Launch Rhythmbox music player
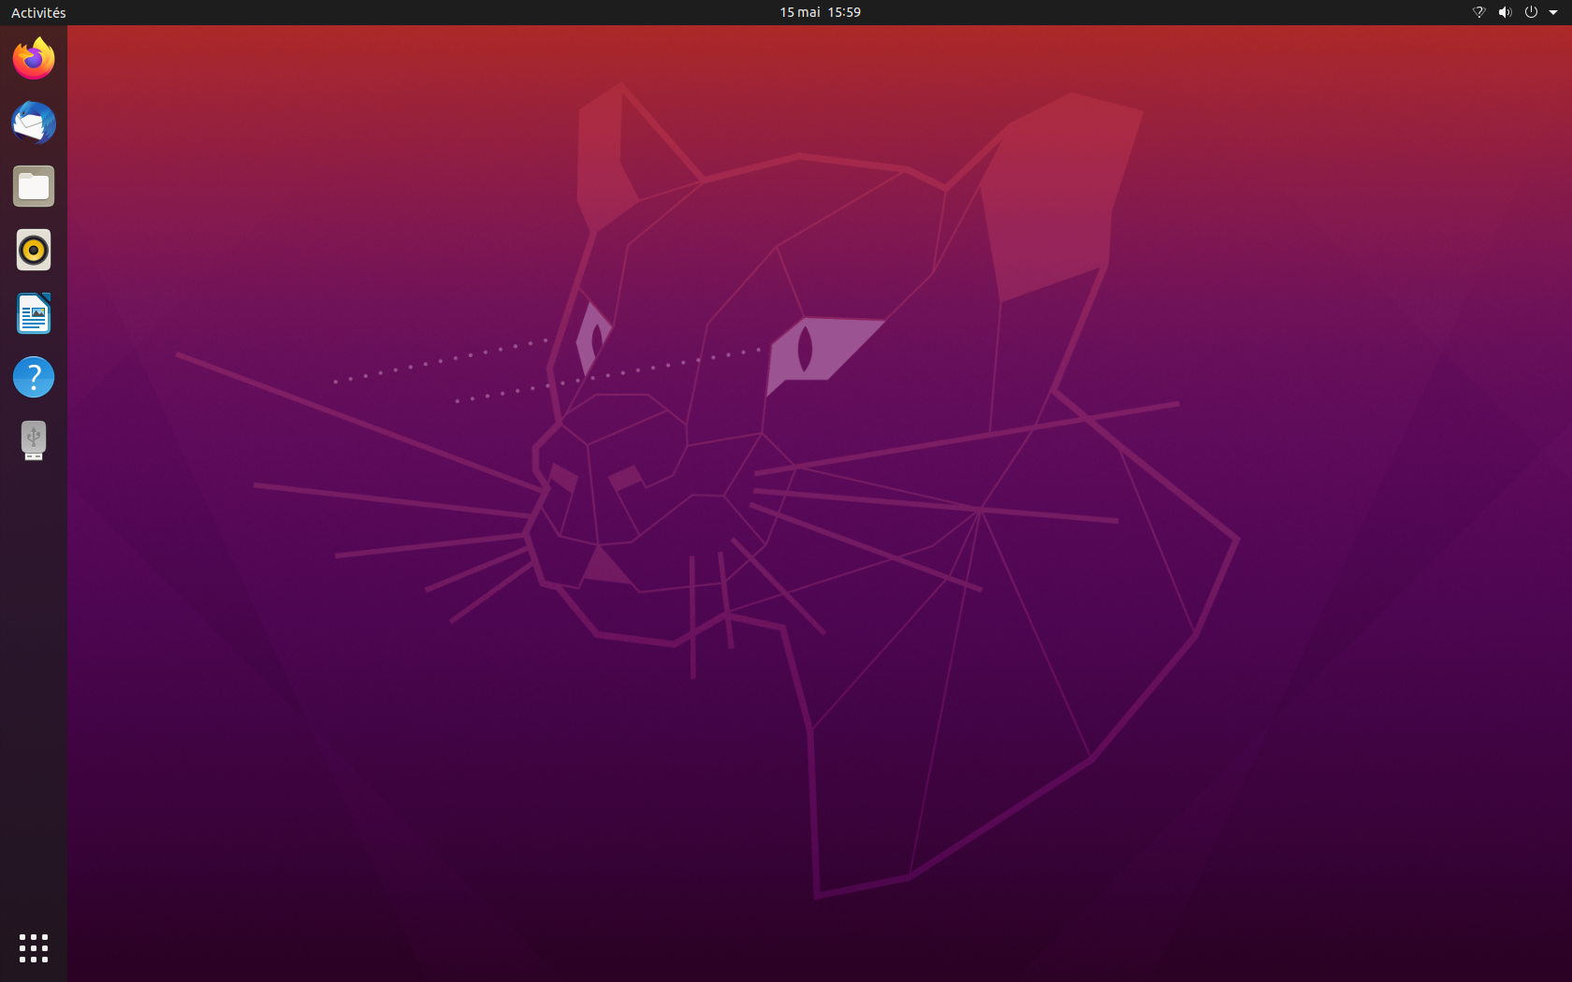This screenshot has height=982, width=1572. (x=34, y=250)
